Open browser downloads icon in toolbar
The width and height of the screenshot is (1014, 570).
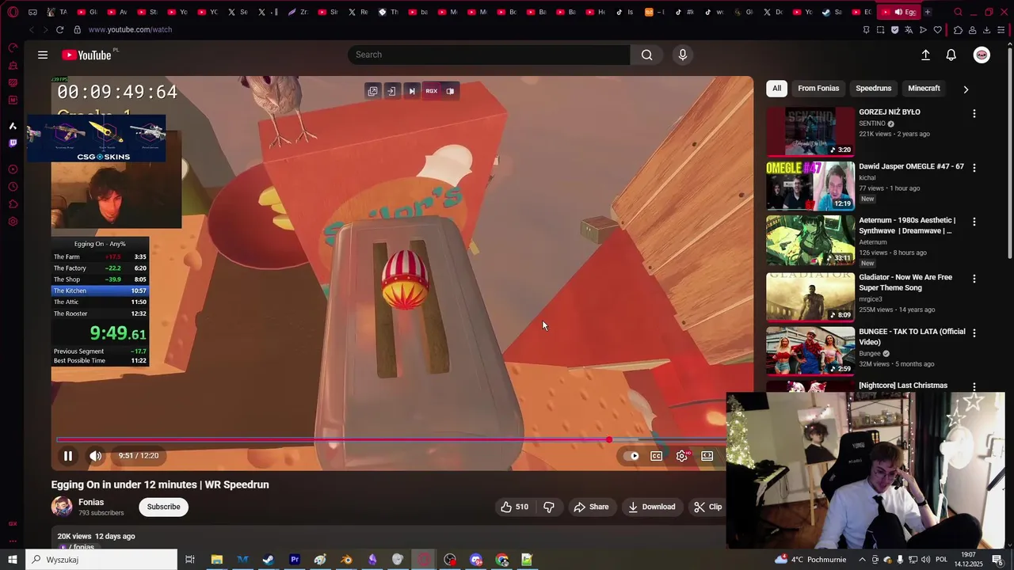[987, 30]
